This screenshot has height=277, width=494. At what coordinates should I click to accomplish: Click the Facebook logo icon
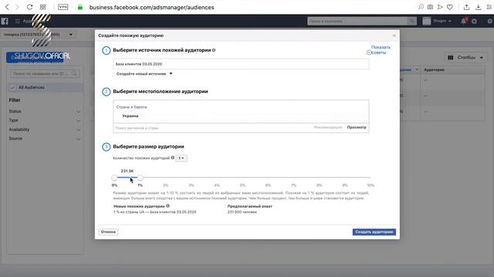pos(5,21)
